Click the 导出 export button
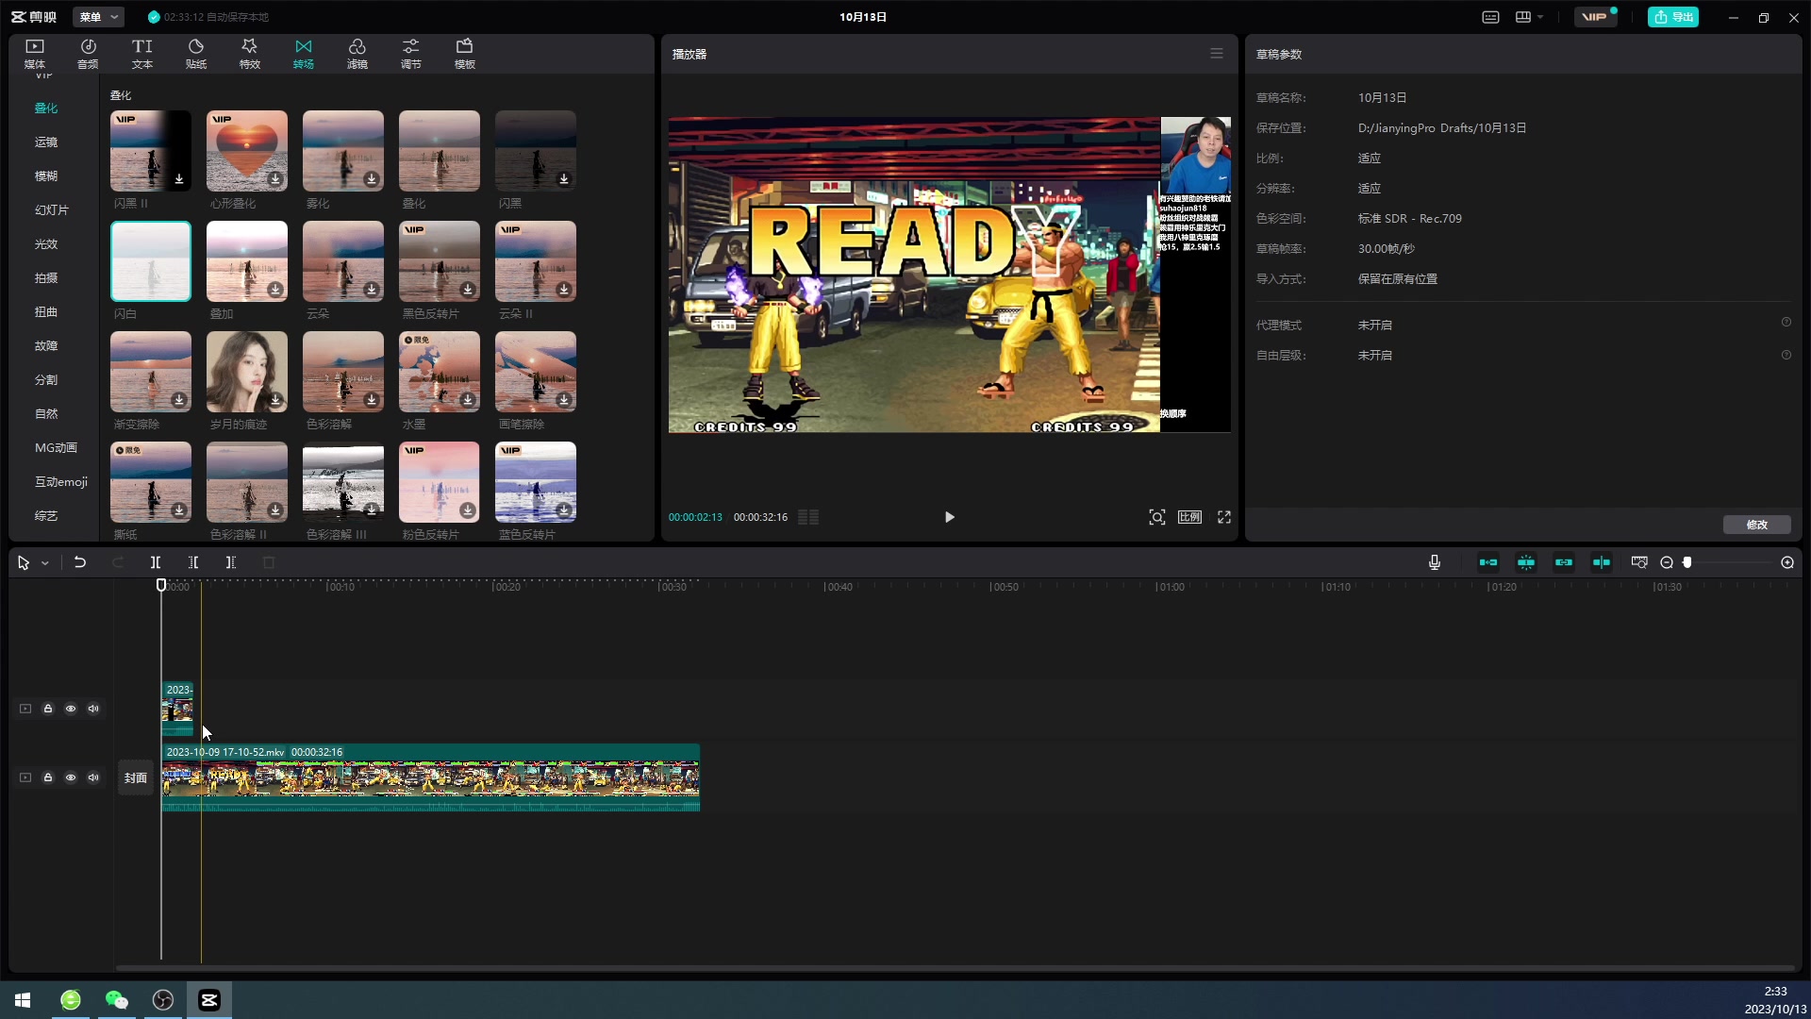The image size is (1811, 1019). [x=1673, y=17]
